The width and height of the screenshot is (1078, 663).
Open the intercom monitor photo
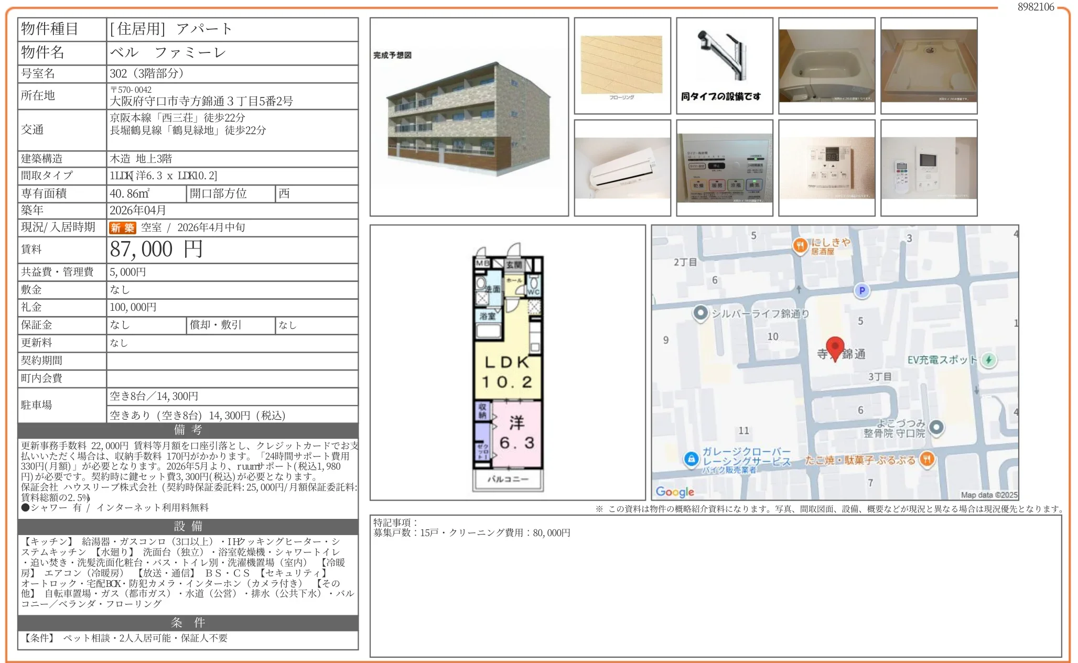929,168
